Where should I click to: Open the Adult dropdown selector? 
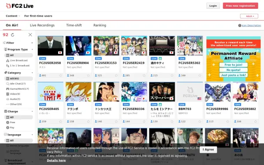(249, 16)
